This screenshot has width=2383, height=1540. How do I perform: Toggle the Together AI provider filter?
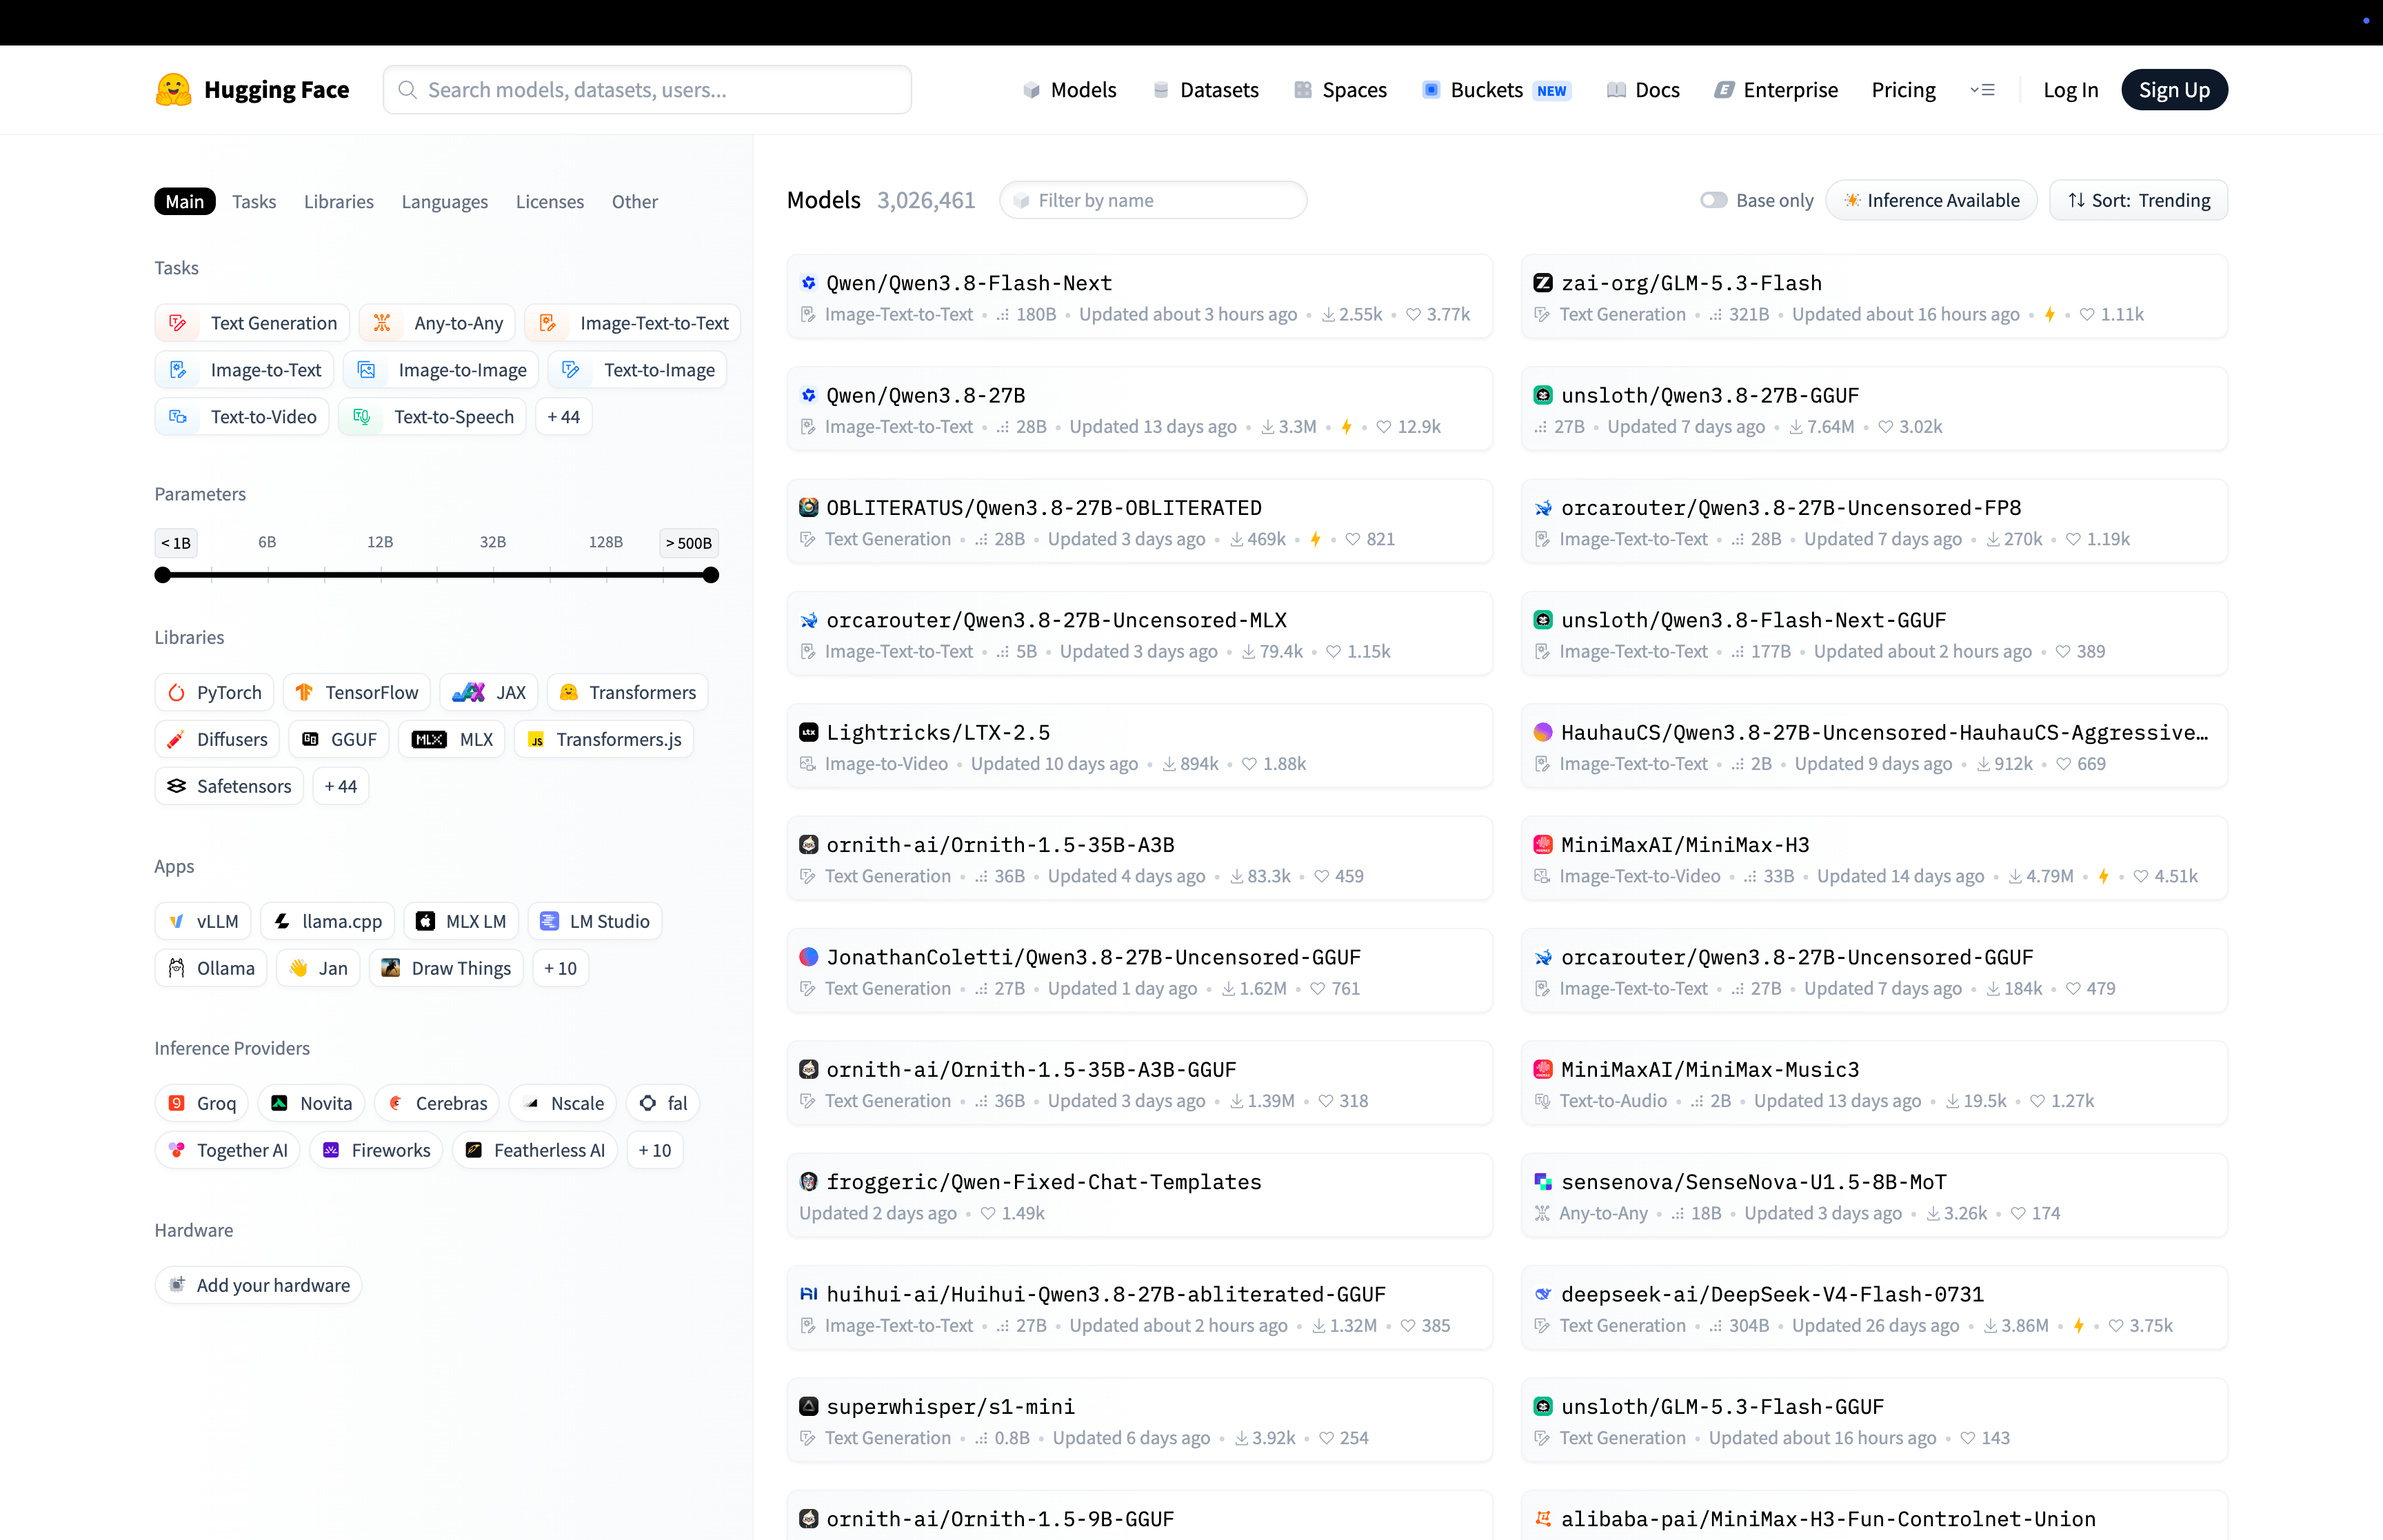tap(227, 1150)
